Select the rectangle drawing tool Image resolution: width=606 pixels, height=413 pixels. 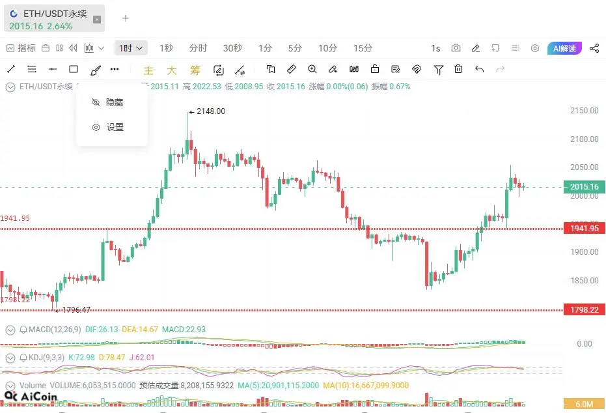pos(74,69)
